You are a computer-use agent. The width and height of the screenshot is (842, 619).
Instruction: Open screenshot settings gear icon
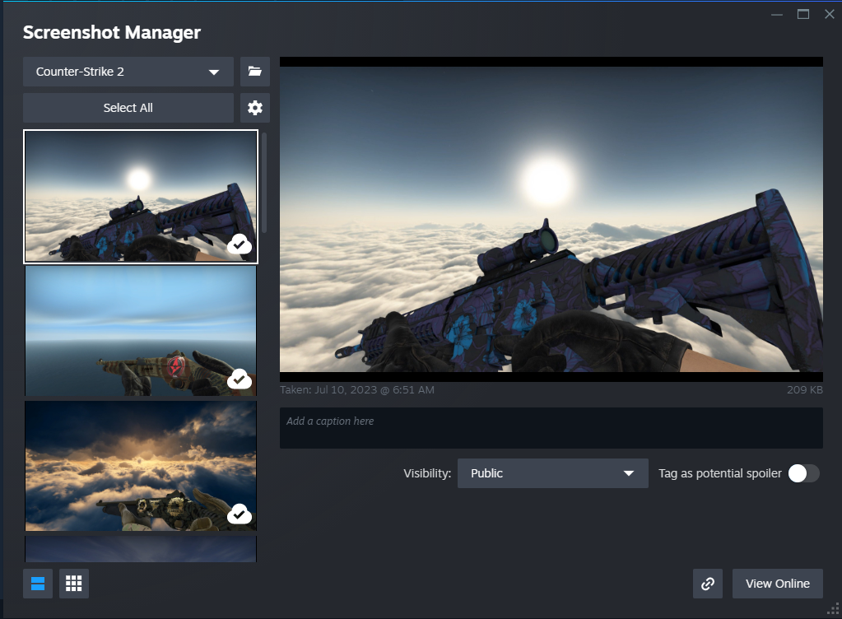pyautogui.click(x=254, y=108)
